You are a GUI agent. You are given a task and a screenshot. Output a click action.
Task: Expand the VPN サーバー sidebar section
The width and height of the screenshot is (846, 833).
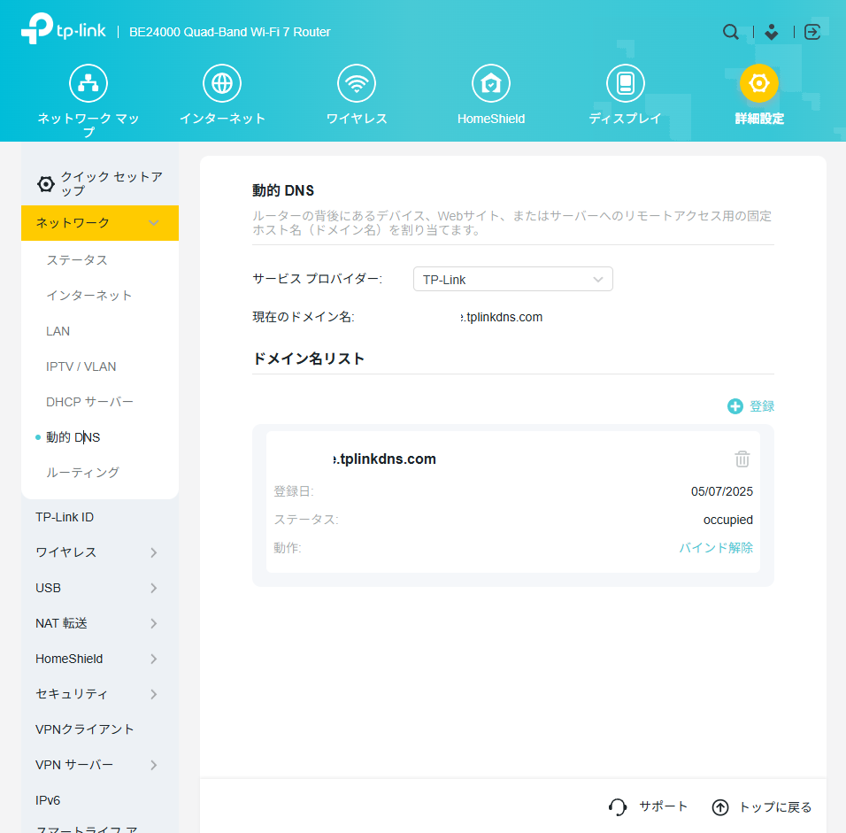(100, 765)
